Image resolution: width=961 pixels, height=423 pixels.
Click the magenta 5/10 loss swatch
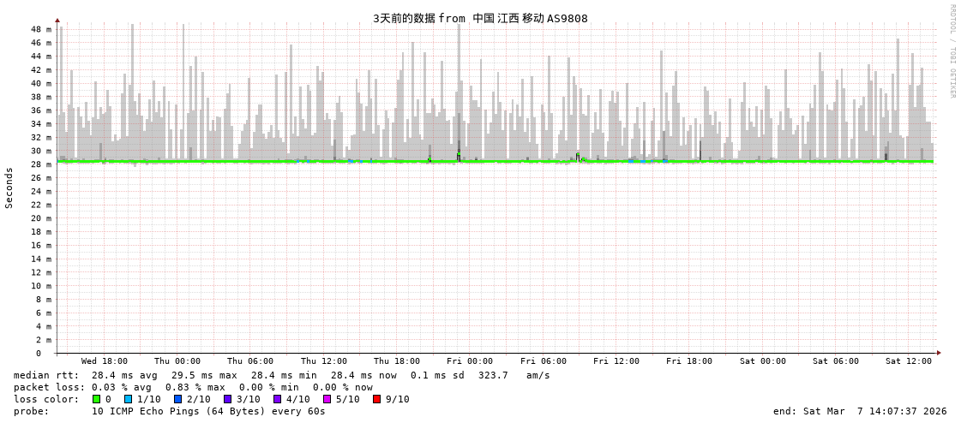(327, 399)
